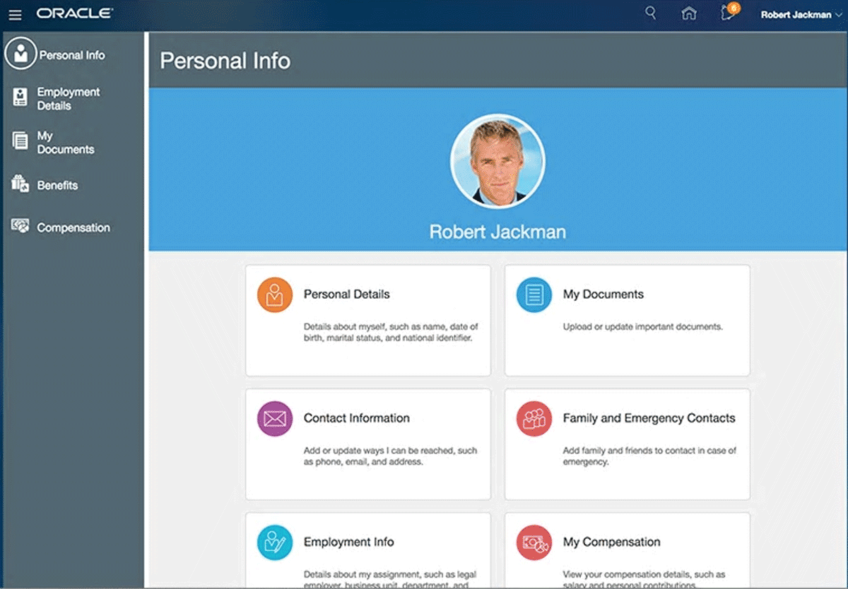Open the Employment Info card title
848x589 pixels.
pyautogui.click(x=349, y=542)
